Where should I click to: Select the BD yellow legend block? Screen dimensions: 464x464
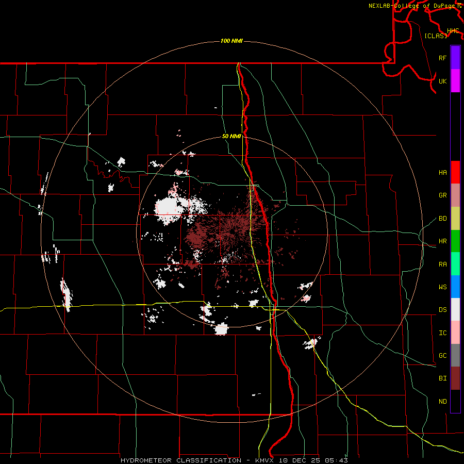coord(455,219)
